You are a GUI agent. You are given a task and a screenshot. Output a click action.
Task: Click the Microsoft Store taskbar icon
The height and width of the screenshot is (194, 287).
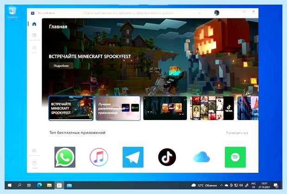point(59,185)
